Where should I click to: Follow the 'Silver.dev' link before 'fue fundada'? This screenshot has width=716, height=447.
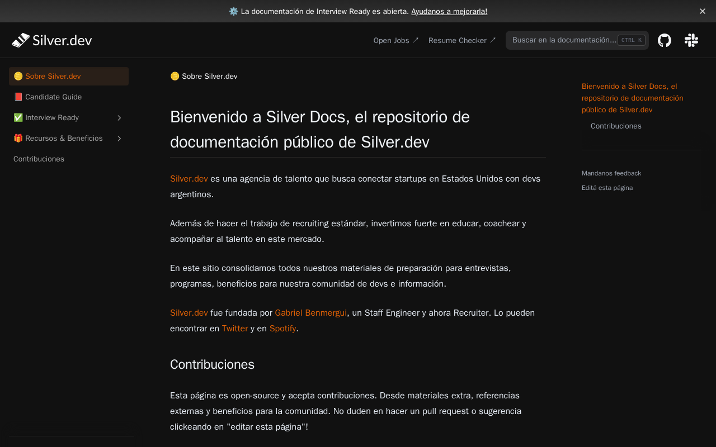(189, 313)
